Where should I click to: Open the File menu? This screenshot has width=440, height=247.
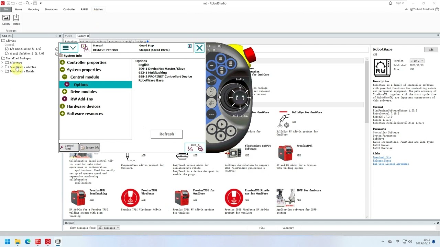(6, 9)
